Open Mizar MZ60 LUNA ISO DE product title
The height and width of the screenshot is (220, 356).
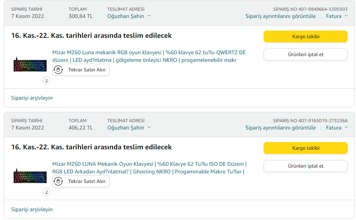click(149, 164)
